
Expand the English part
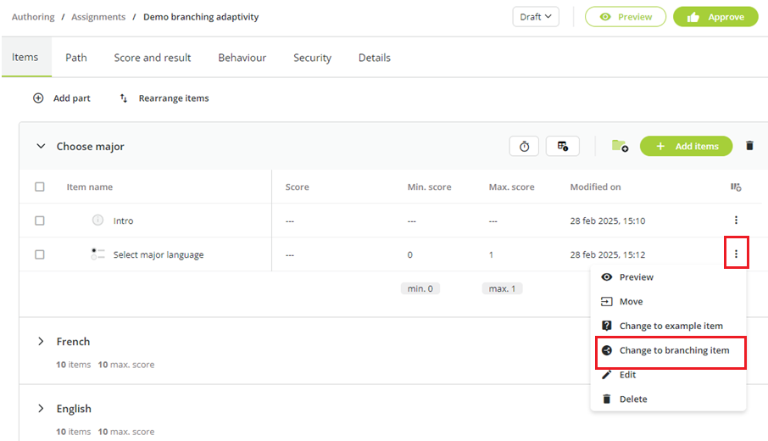[x=41, y=409]
